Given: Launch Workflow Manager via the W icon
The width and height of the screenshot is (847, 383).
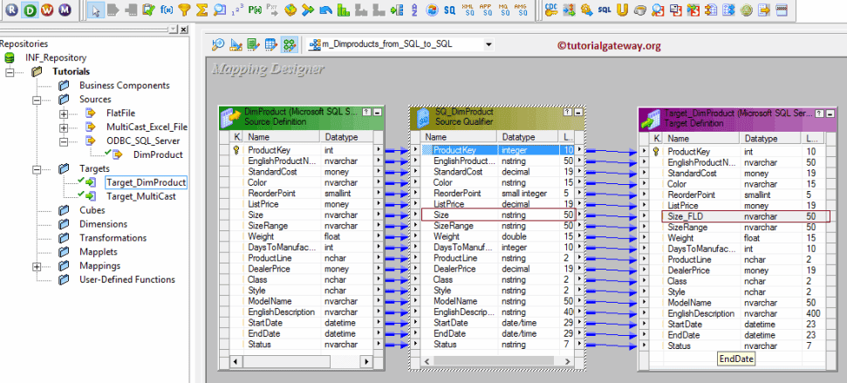Looking at the screenshot, I should (48, 10).
